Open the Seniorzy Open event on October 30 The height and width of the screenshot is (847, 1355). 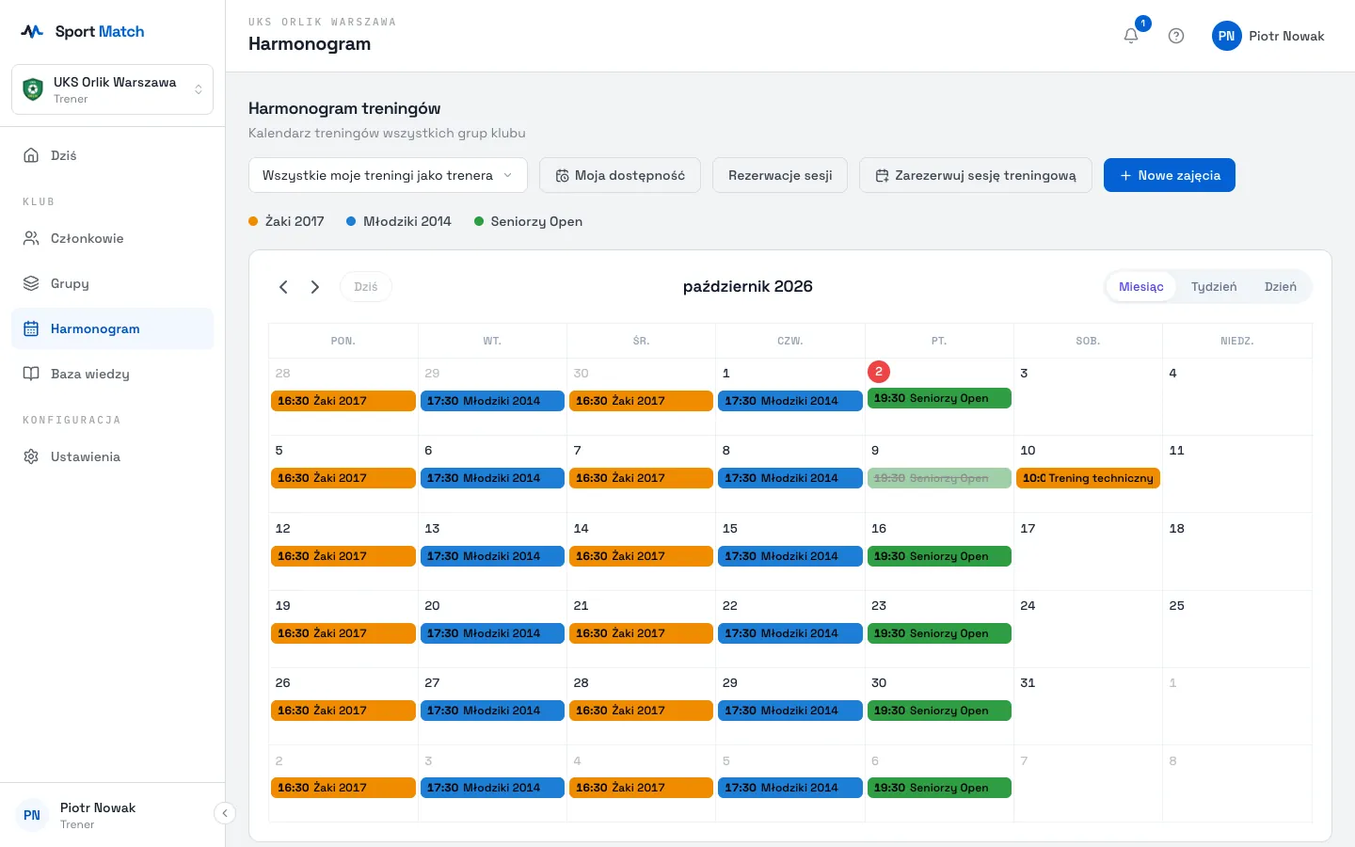pyautogui.click(x=939, y=711)
